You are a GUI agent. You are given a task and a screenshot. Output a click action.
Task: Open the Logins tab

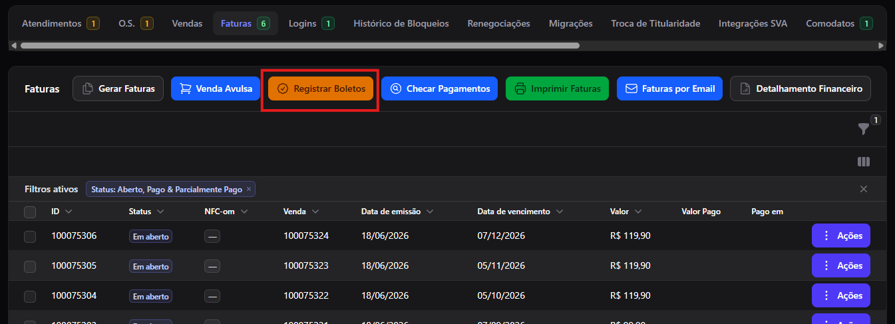[x=311, y=23]
